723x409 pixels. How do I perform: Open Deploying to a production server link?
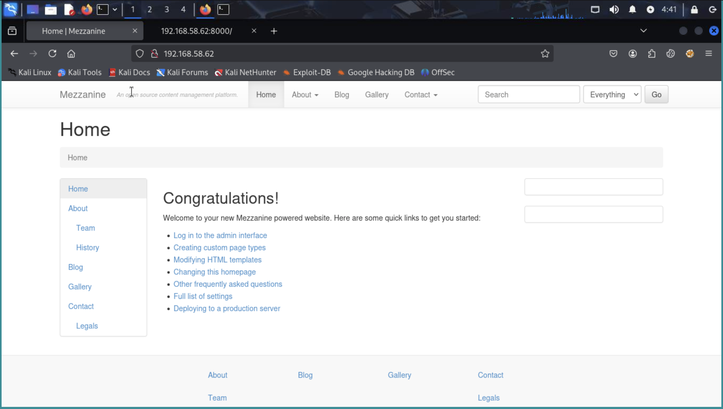(x=227, y=308)
